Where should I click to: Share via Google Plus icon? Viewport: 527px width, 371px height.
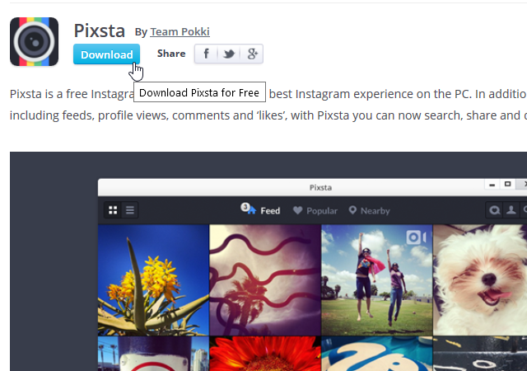click(252, 54)
